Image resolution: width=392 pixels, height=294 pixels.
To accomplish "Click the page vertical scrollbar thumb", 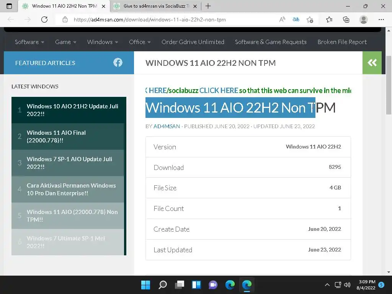I will pos(389,85).
